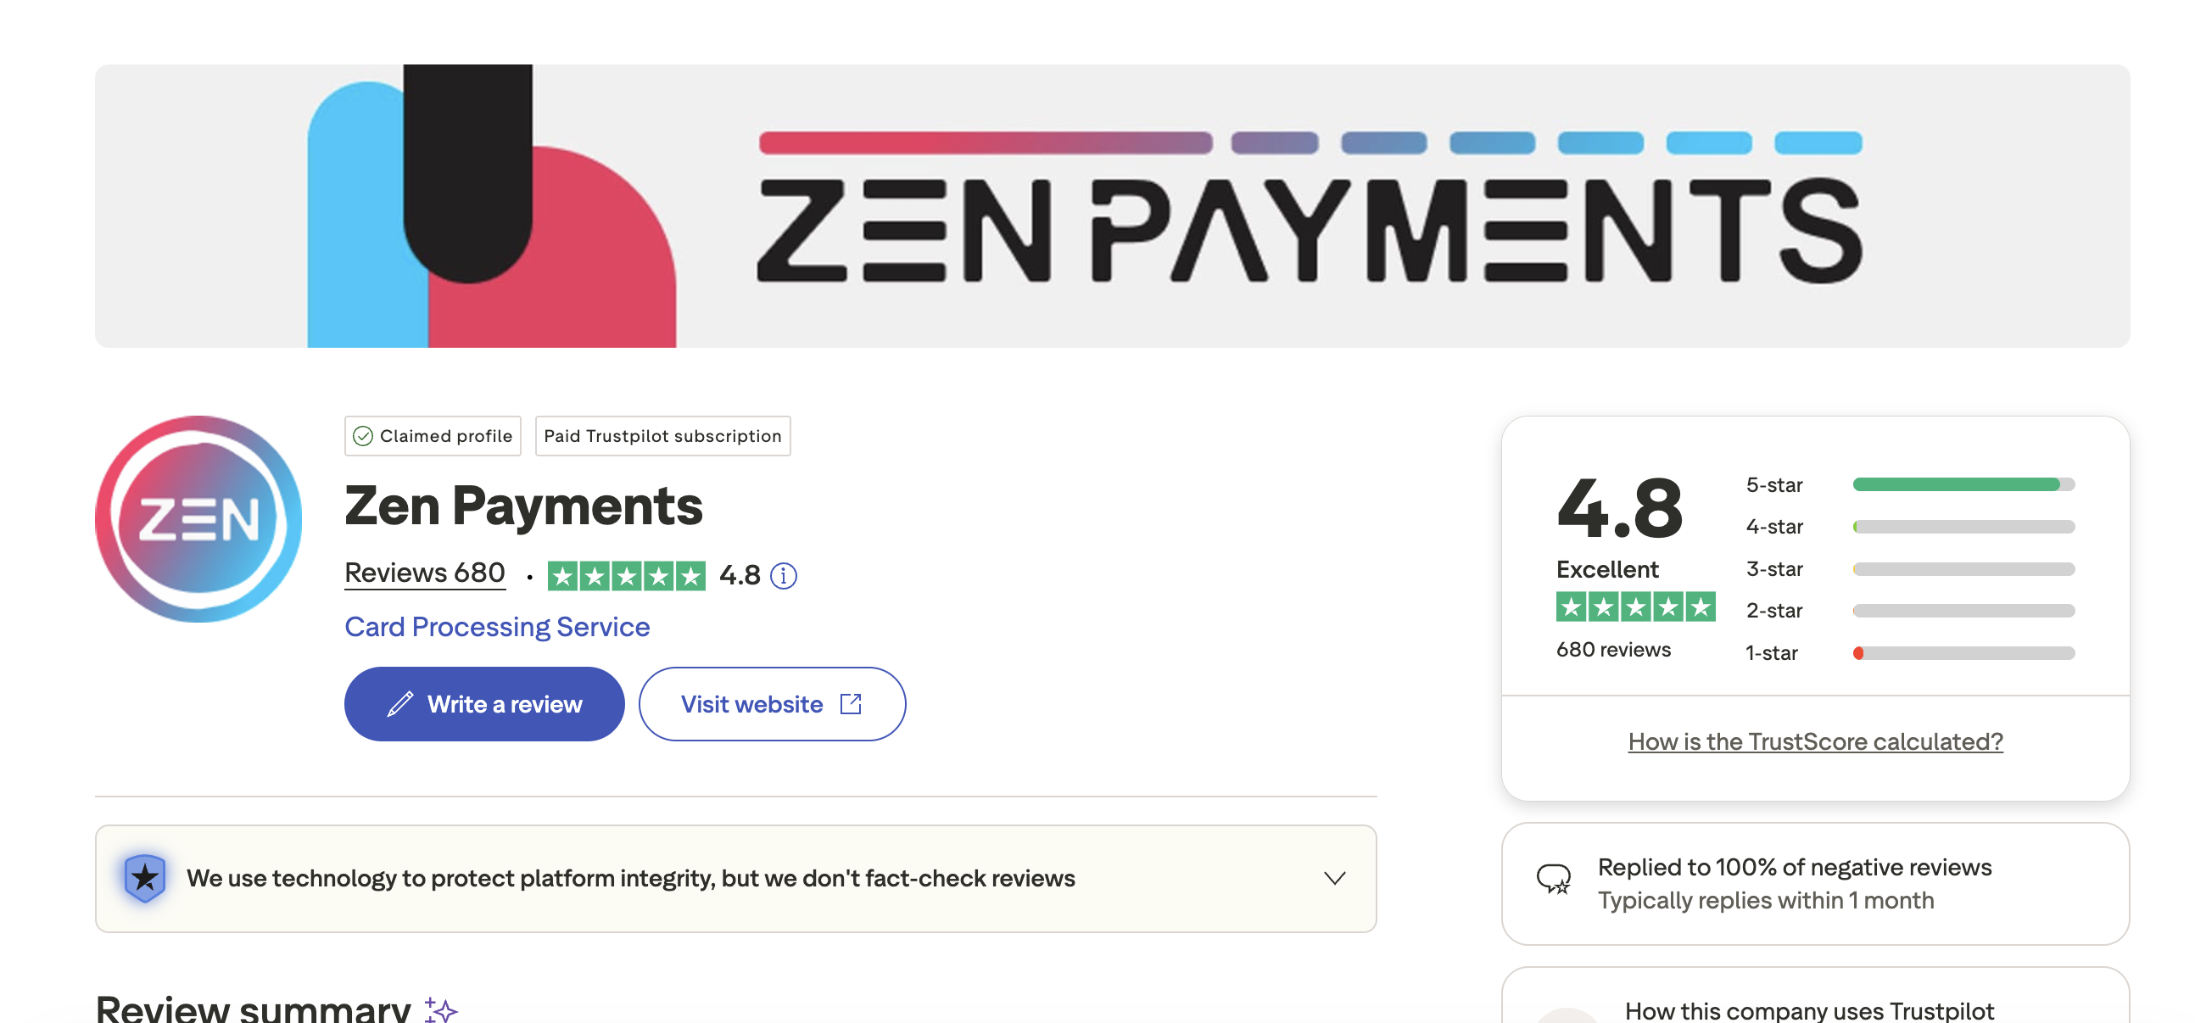Click the speech bubble replies icon
2195x1023 pixels.
[x=1553, y=878]
